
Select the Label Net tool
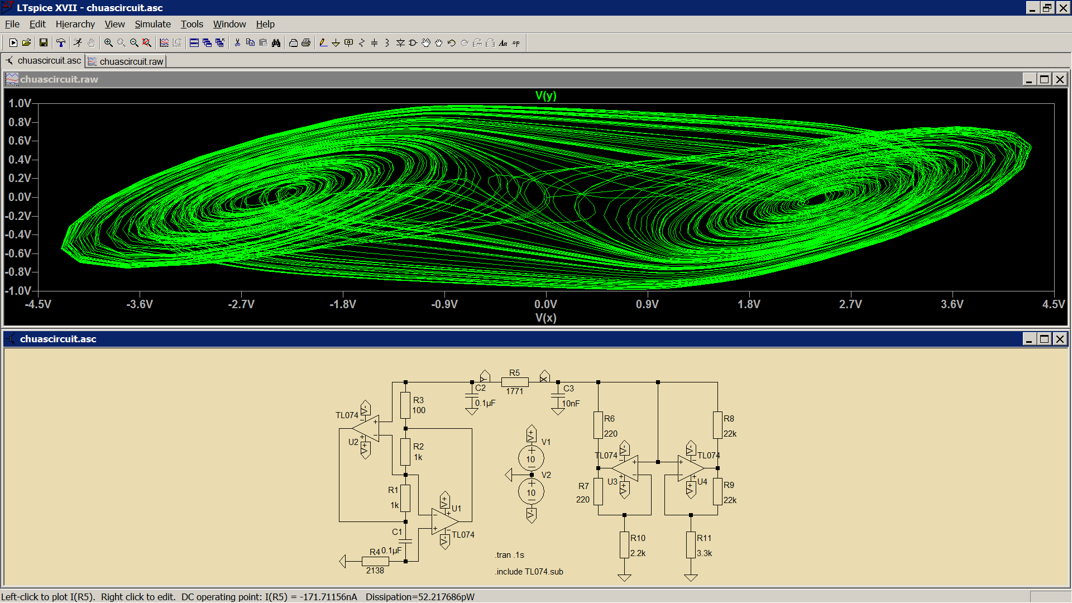pos(349,42)
